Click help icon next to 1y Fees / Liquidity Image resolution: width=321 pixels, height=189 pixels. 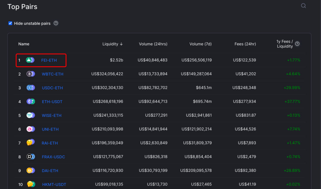pos(297,44)
